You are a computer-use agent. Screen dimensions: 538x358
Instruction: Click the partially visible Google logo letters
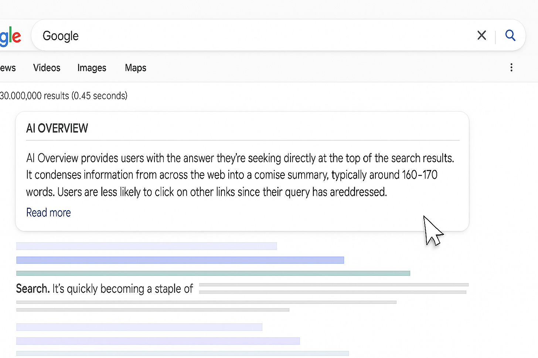pyautogui.click(x=10, y=35)
